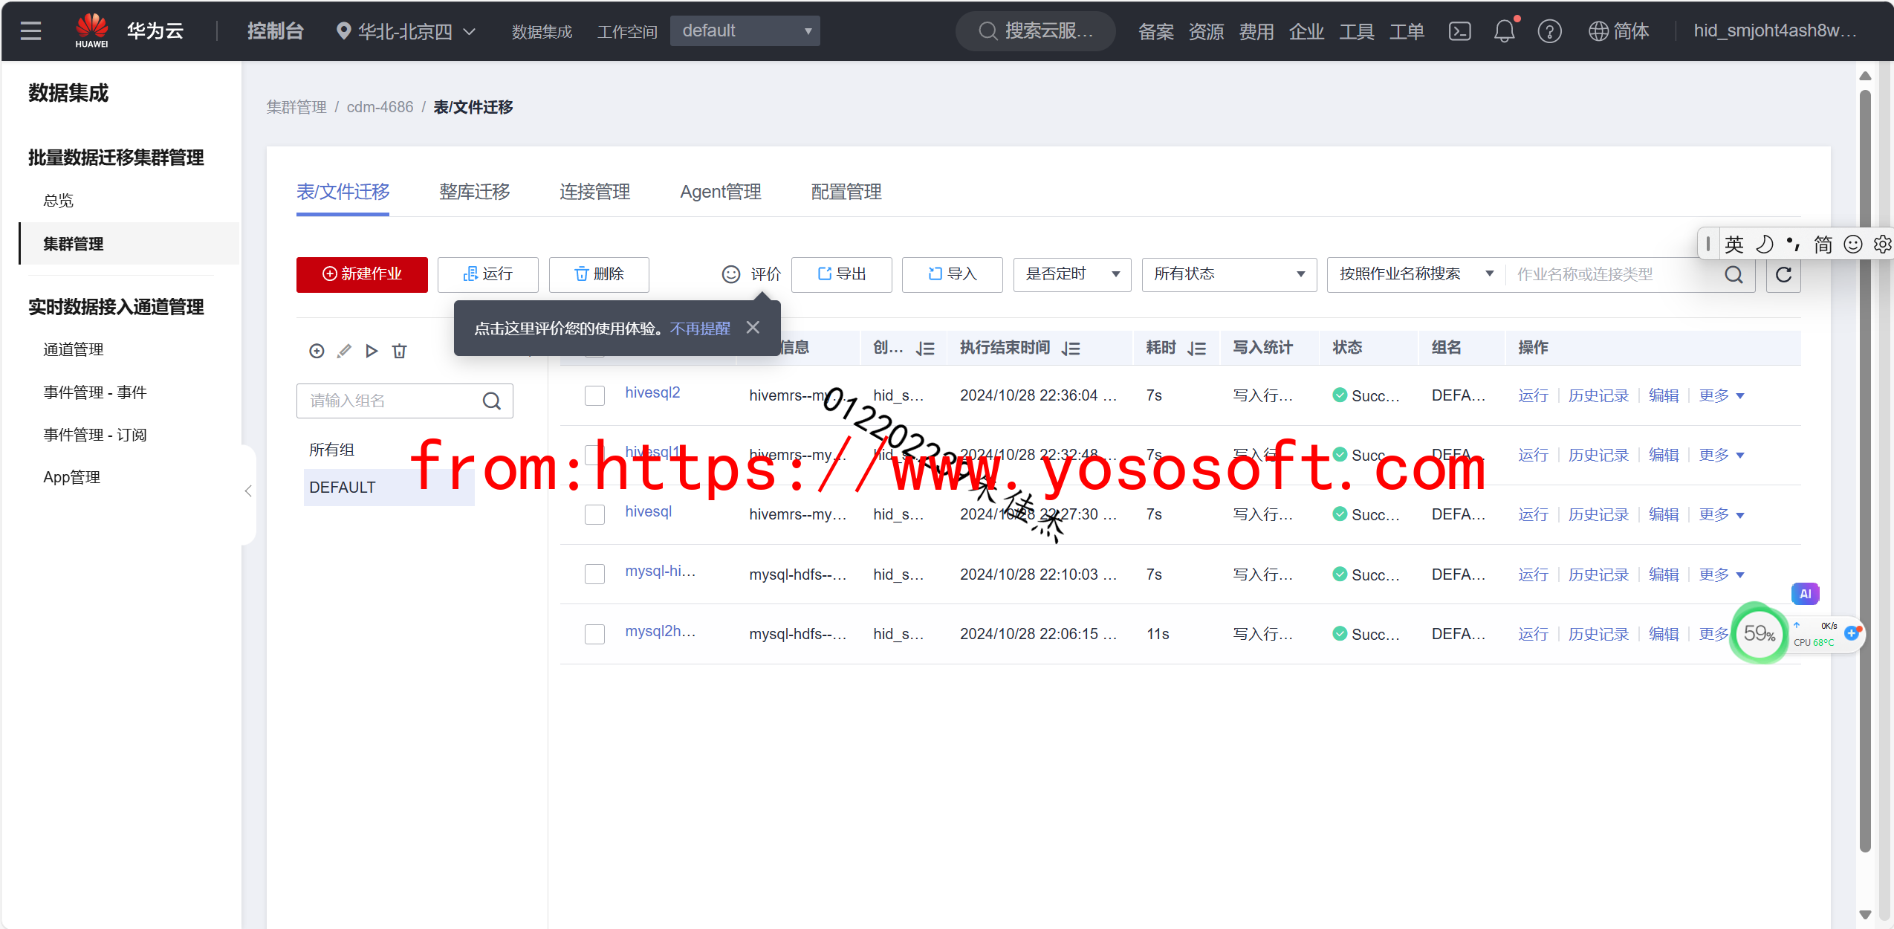Expand the 所有状态 status dropdown

click(x=1228, y=274)
